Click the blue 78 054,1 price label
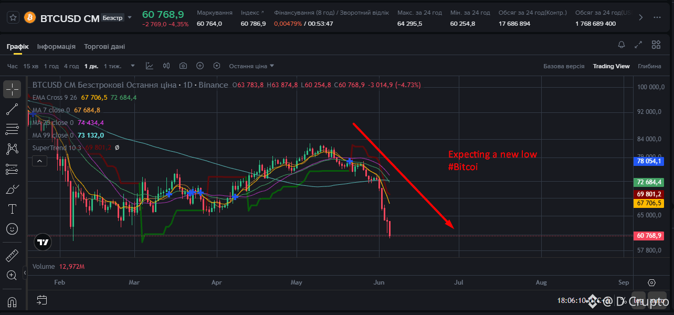The height and width of the screenshot is (315, 674). pos(649,162)
